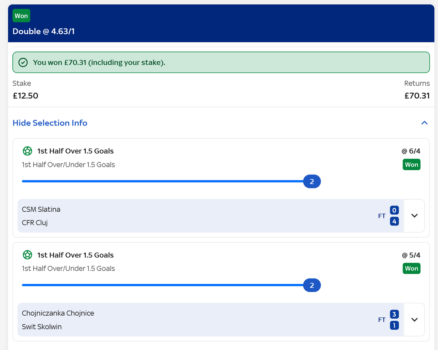Click 1st Half Over/Under 1.5 Goals subtitle at 6/4
Image resolution: width=438 pixels, height=350 pixels.
click(x=68, y=165)
